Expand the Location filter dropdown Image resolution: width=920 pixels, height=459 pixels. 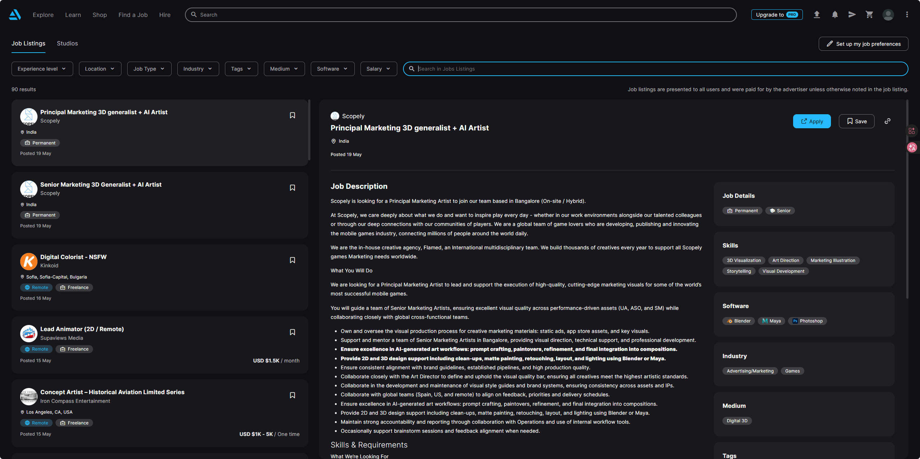[x=100, y=69]
